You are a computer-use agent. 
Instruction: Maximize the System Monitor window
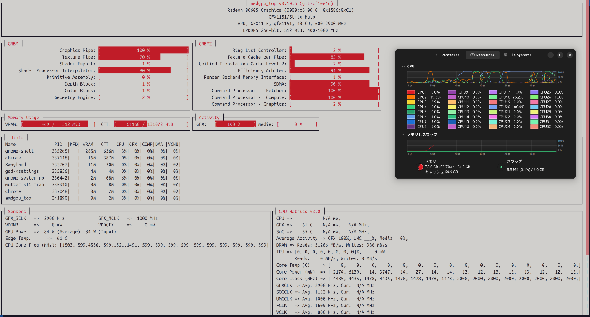coord(560,55)
